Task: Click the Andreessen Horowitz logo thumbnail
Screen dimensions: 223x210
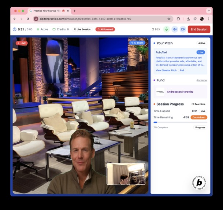Action: pos(160,92)
